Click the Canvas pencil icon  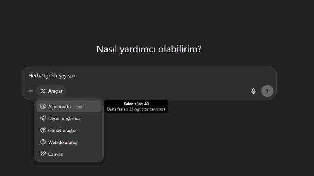43,154
